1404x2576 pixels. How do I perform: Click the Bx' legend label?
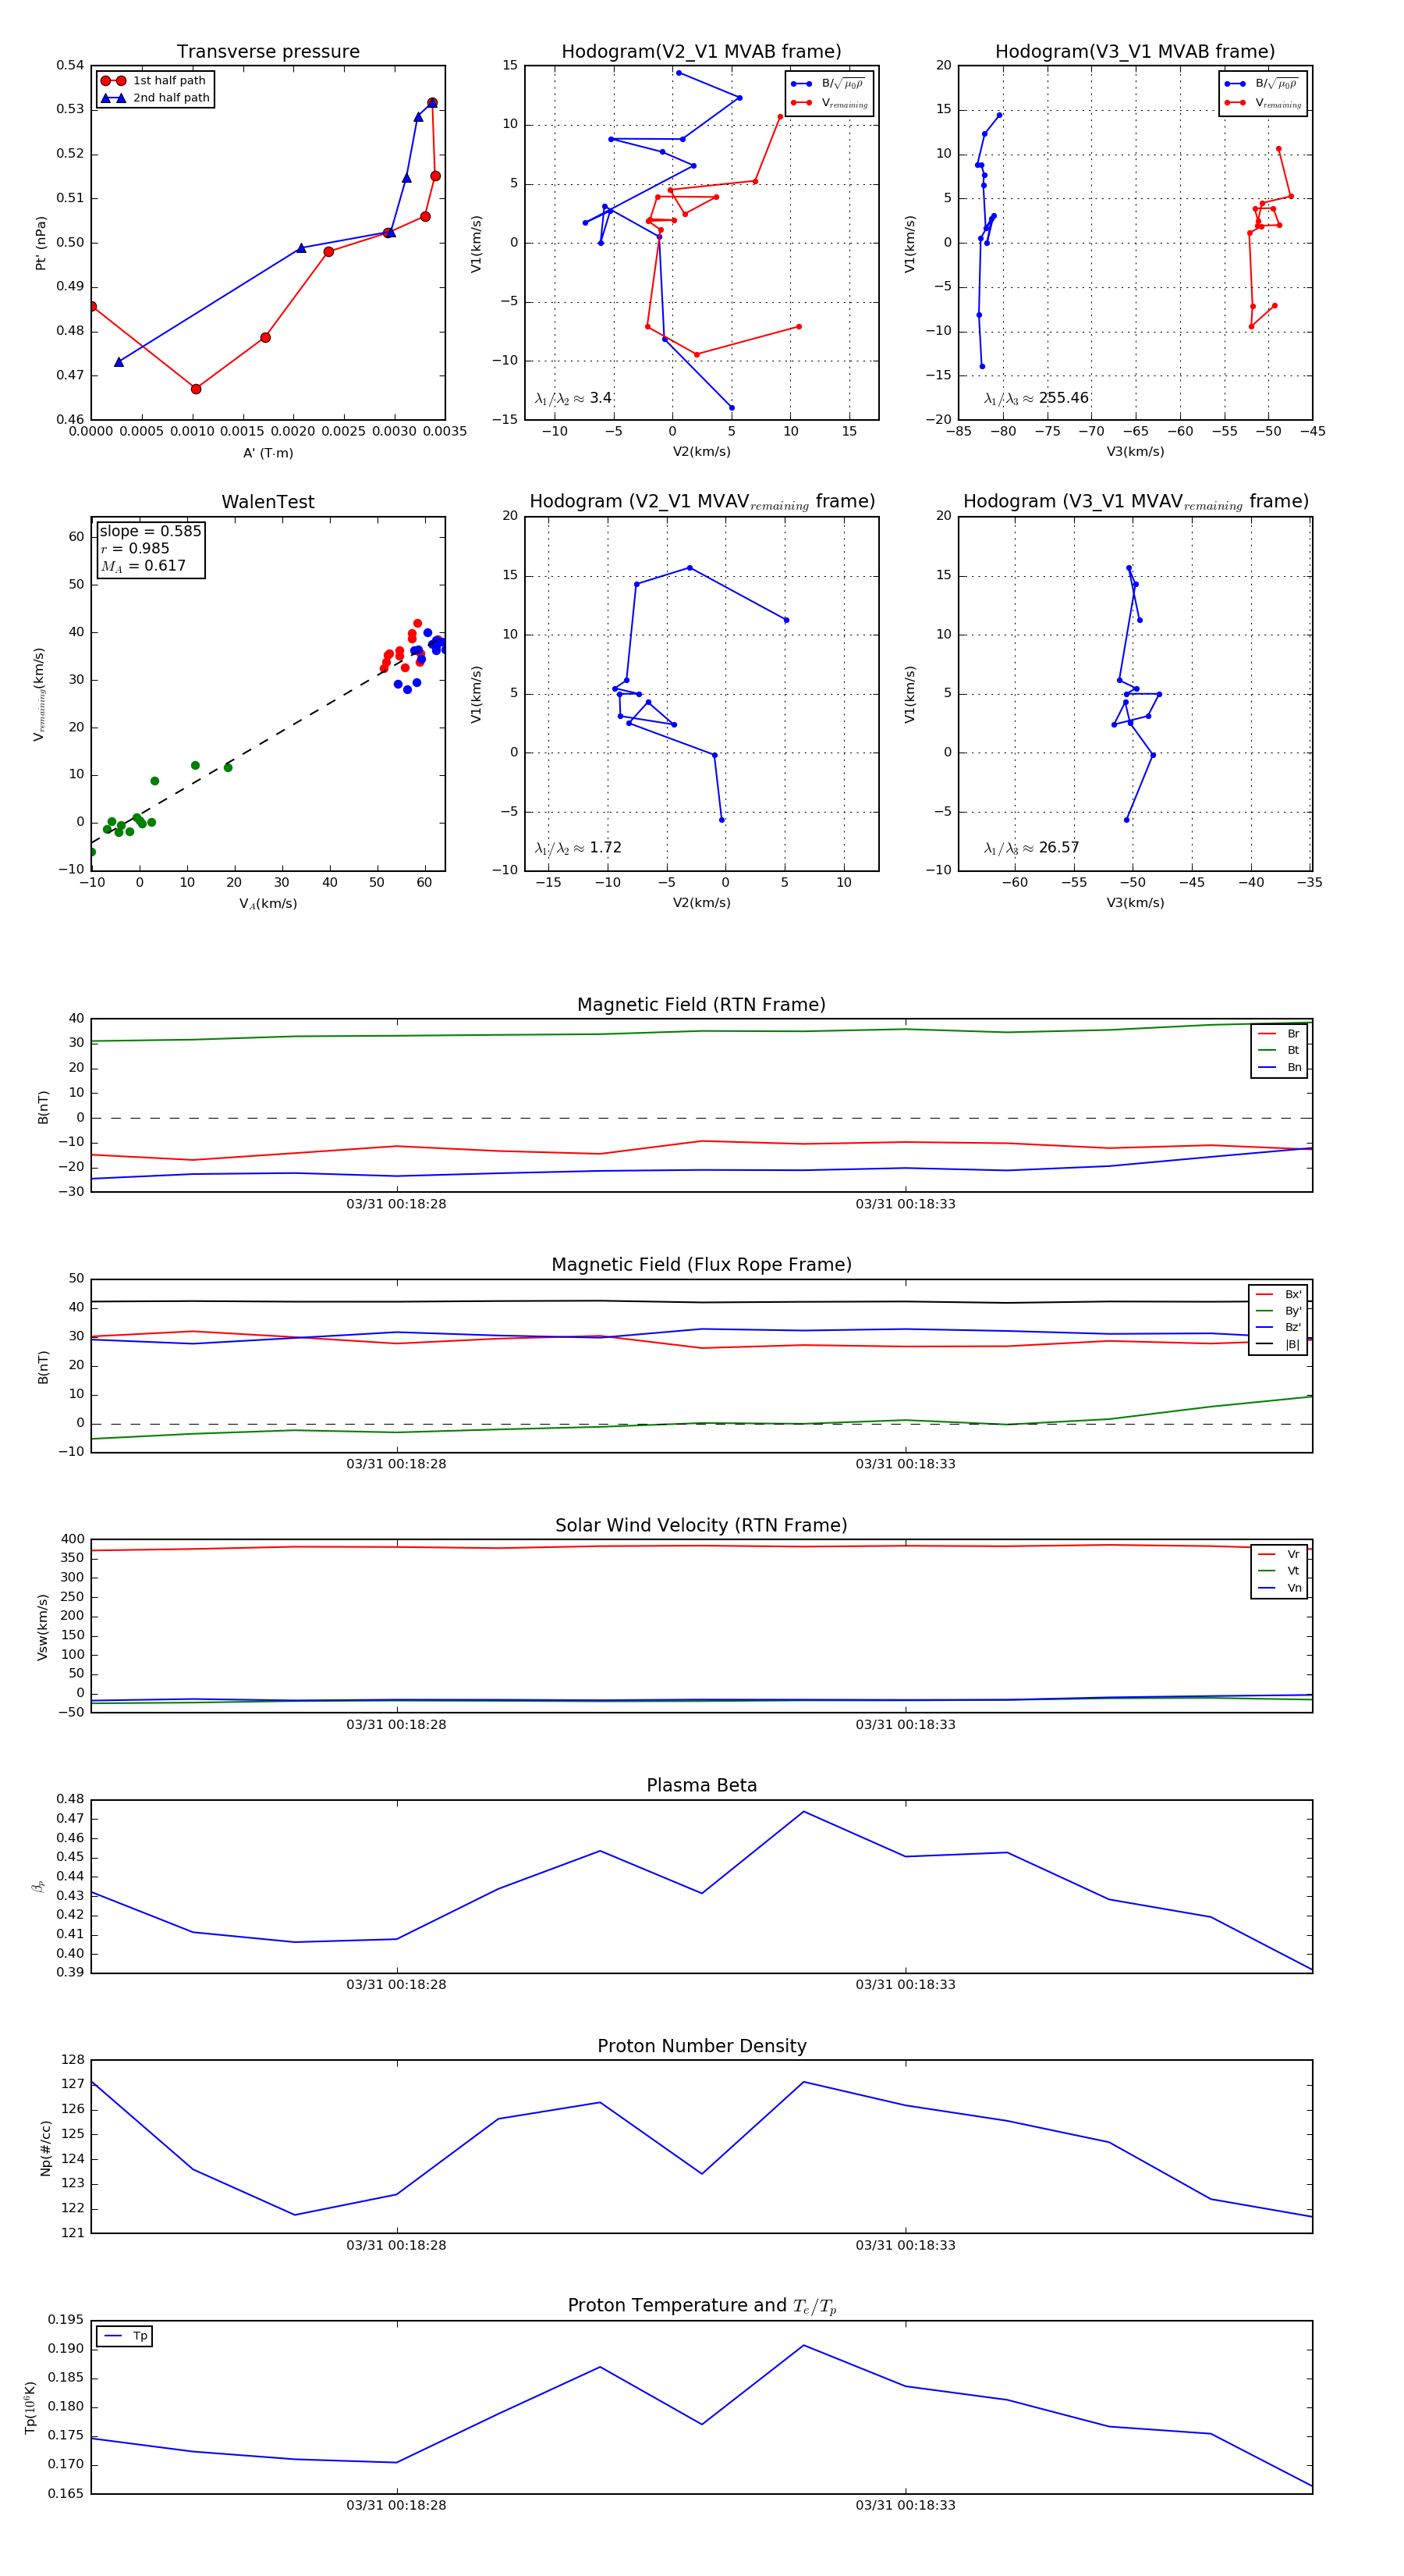click(x=1293, y=1294)
